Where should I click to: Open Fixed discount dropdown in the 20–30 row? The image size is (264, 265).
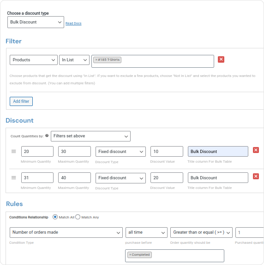[120, 152]
